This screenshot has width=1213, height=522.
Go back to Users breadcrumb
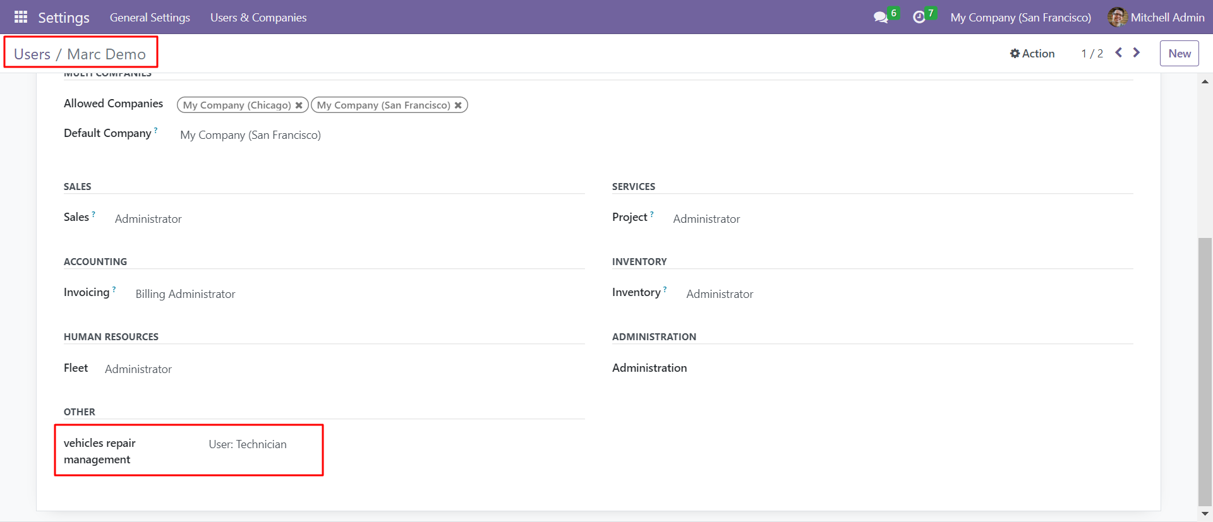(x=32, y=54)
